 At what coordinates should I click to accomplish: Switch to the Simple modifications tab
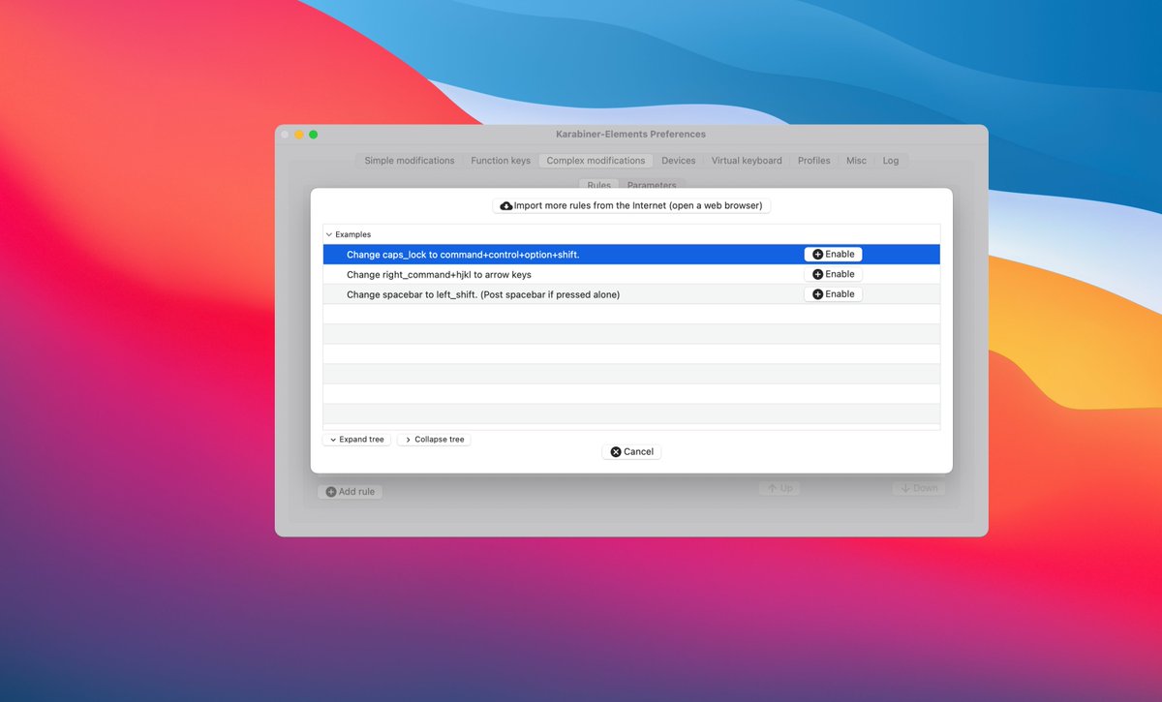409,161
